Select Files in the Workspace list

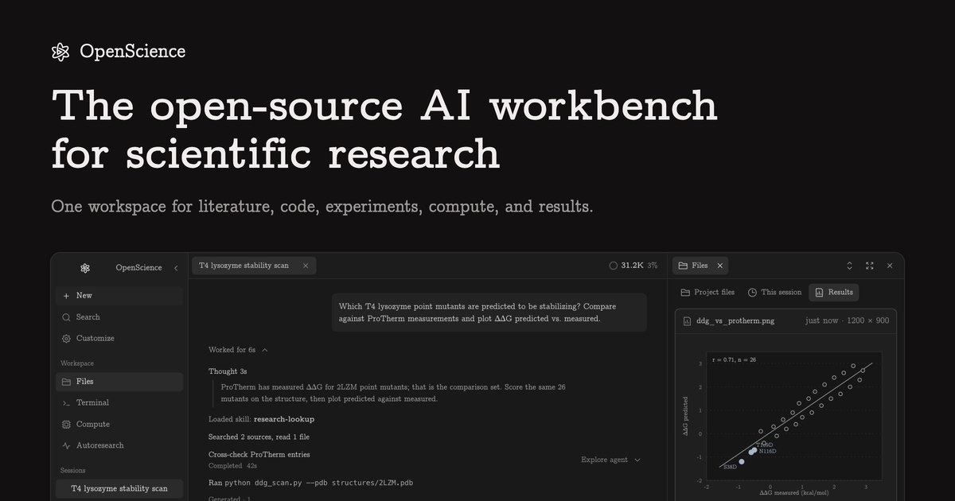coord(119,382)
